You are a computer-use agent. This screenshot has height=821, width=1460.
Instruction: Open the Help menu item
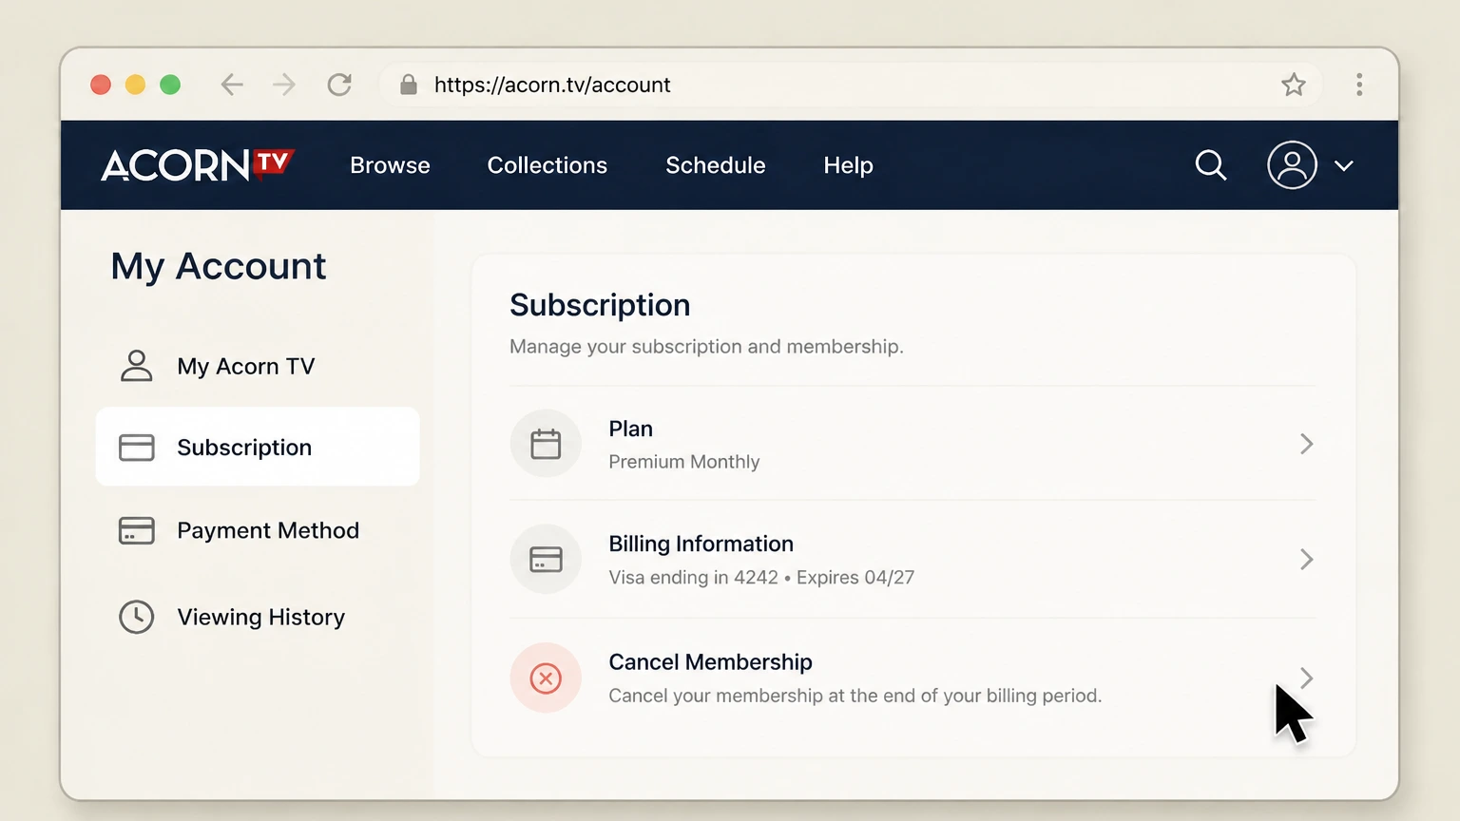(x=848, y=165)
